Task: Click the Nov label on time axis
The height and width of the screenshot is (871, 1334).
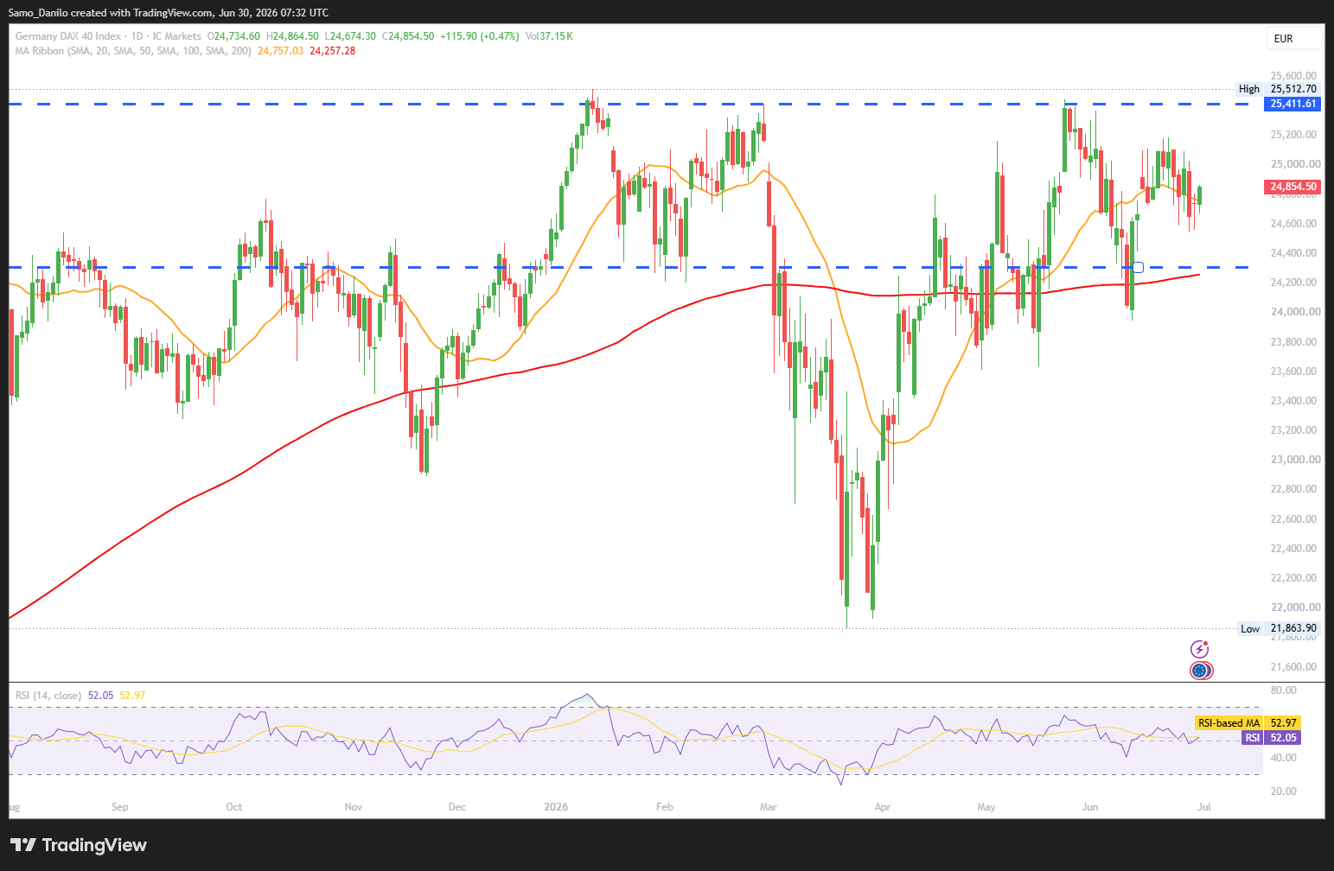Action: click(x=354, y=807)
